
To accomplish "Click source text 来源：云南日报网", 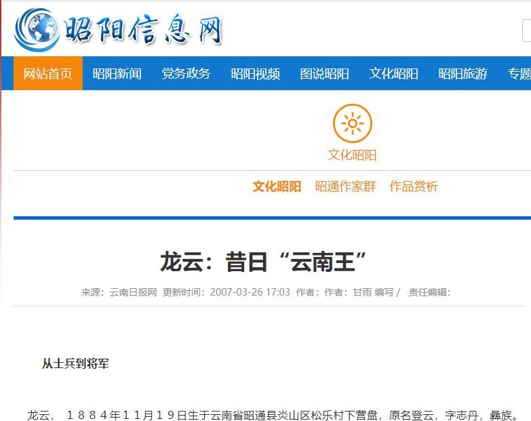I will (x=119, y=292).
